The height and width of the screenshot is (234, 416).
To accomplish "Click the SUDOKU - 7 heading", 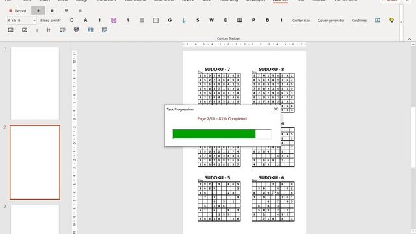I will click(217, 70).
